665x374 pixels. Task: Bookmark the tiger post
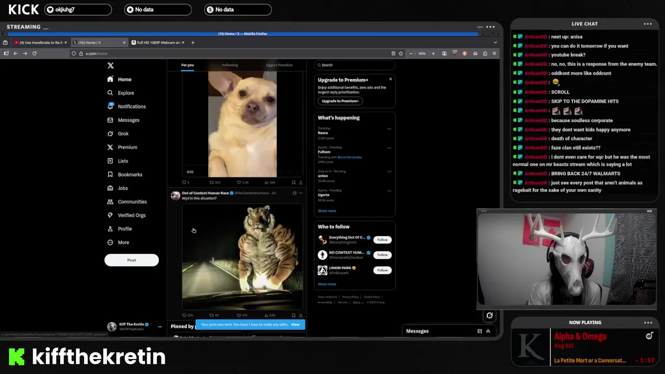tap(294, 315)
